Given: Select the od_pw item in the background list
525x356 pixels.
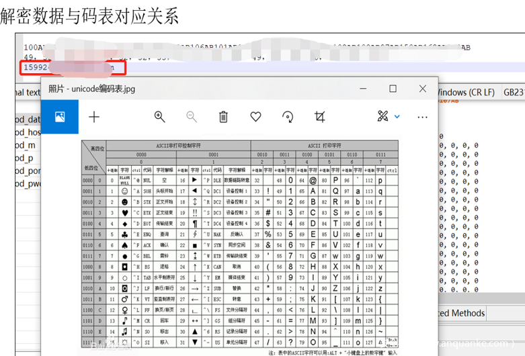Looking at the screenshot, I should pyautogui.click(x=28, y=183).
